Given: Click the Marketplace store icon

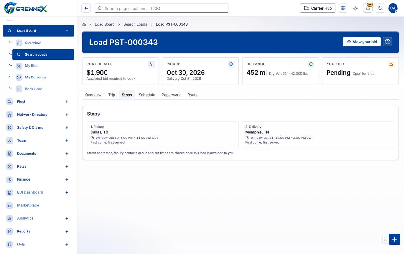Looking at the screenshot, I should [10, 205].
